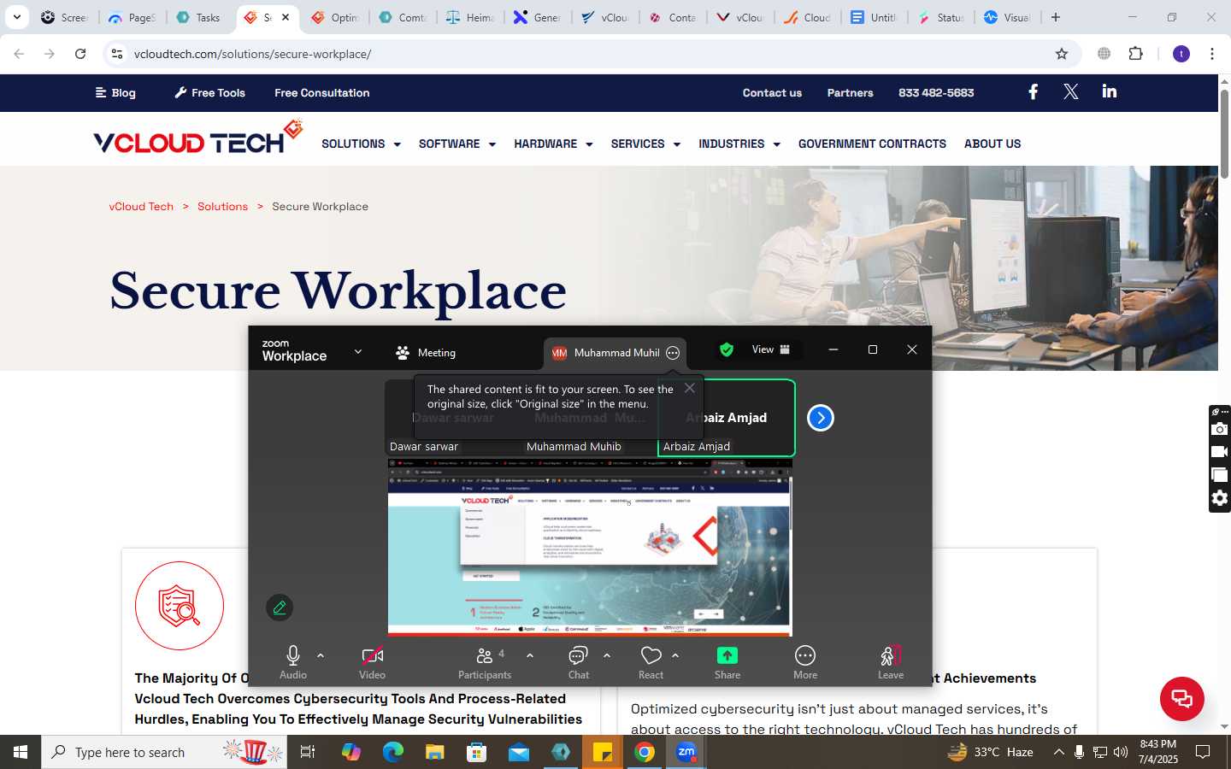The image size is (1231, 769).
Task: Open Zoom Workplace dropdown chevron
Action: coord(358,352)
